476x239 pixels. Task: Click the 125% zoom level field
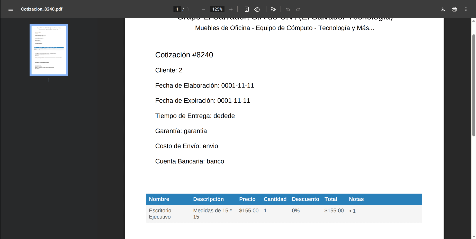(217, 9)
